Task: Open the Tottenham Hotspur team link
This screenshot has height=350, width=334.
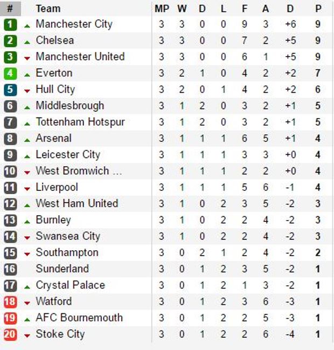Action: [80, 122]
